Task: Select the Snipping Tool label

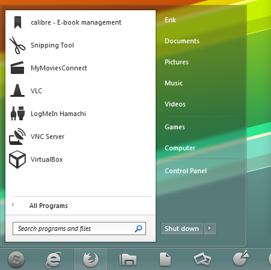Action: pos(52,45)
